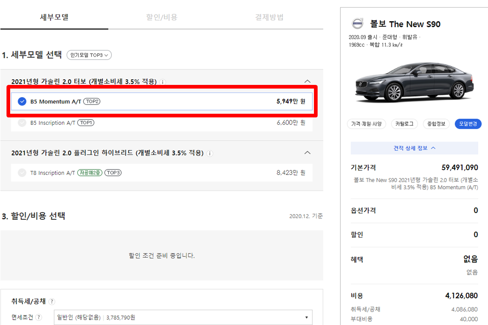The height and width of the screenshot is (325, 488).
Task: Collapse 가솔린 2.0 터보 section chevron
Action: pos(308,82)
